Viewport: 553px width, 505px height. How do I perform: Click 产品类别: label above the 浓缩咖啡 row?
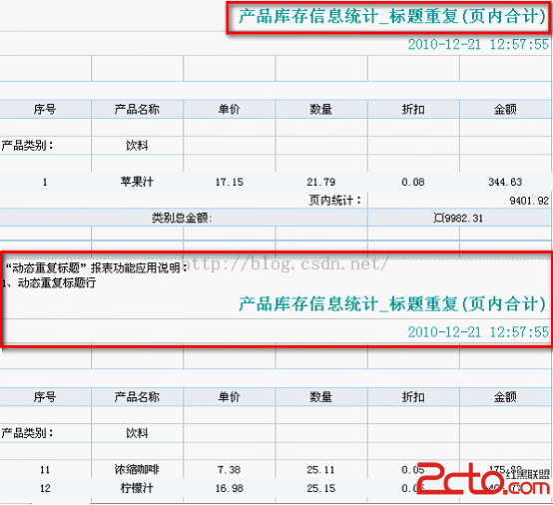coord(27,433)
